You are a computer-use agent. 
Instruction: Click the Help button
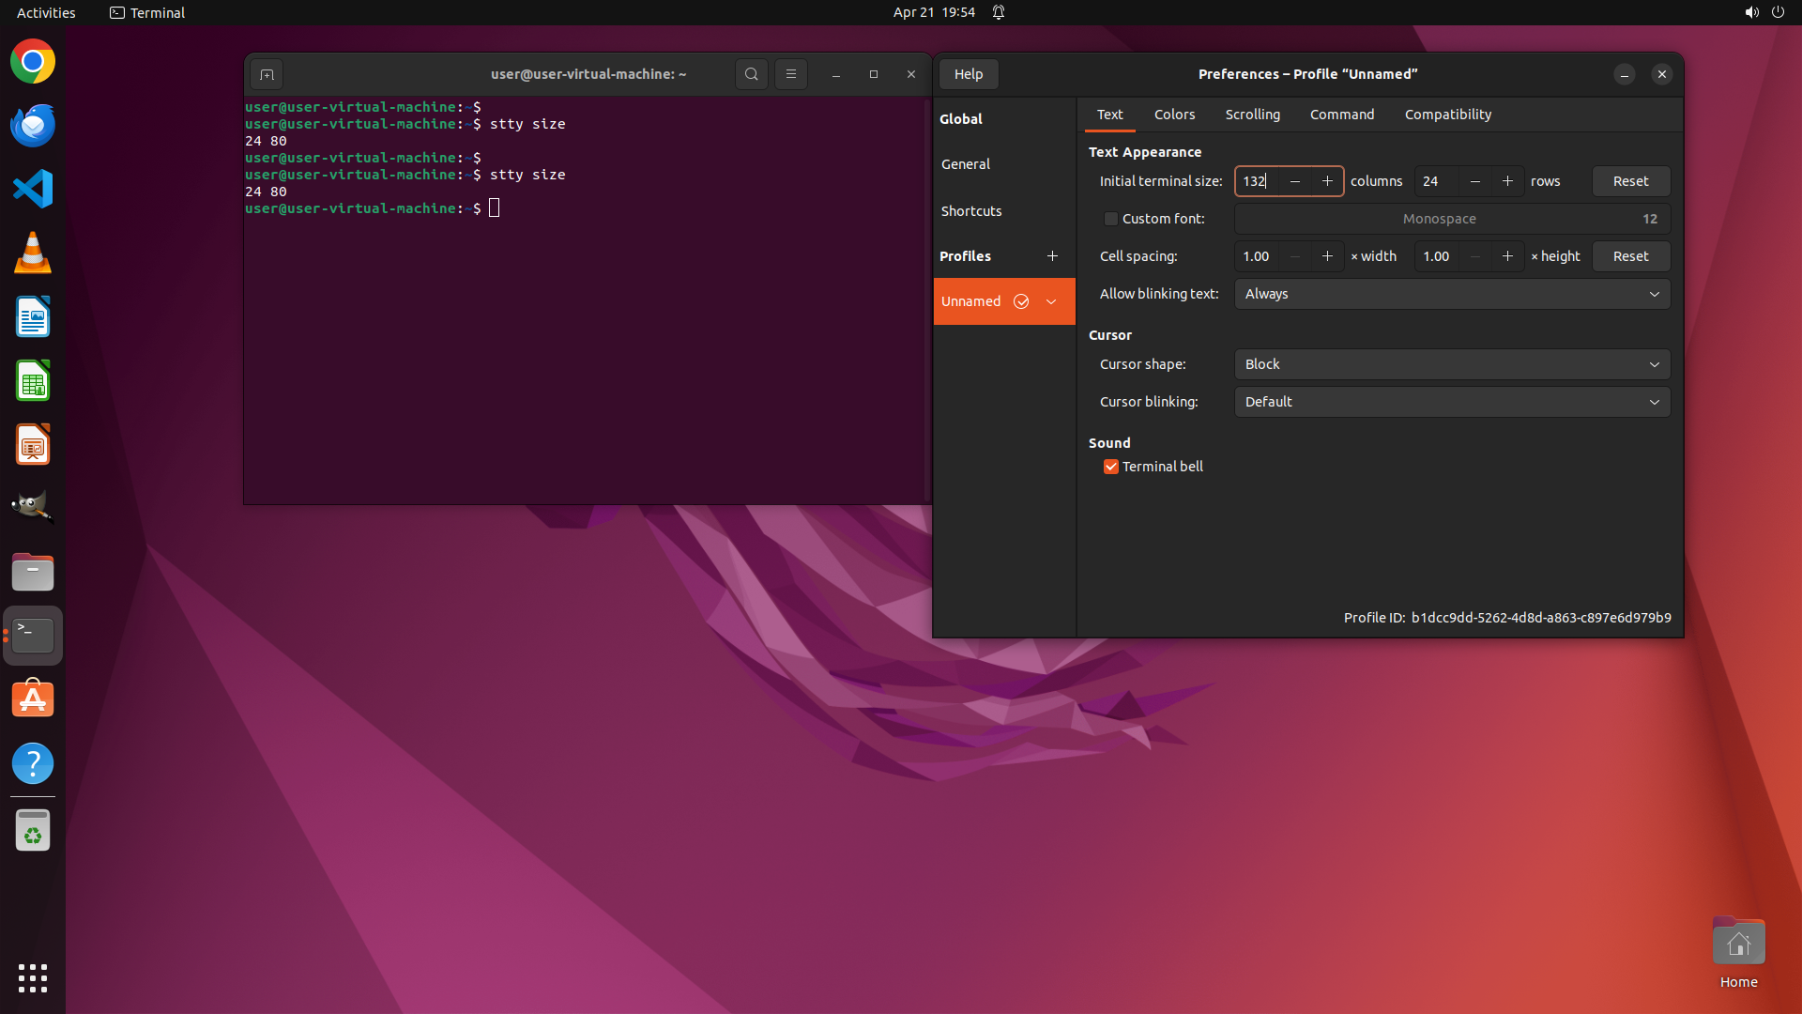(969, 74)
